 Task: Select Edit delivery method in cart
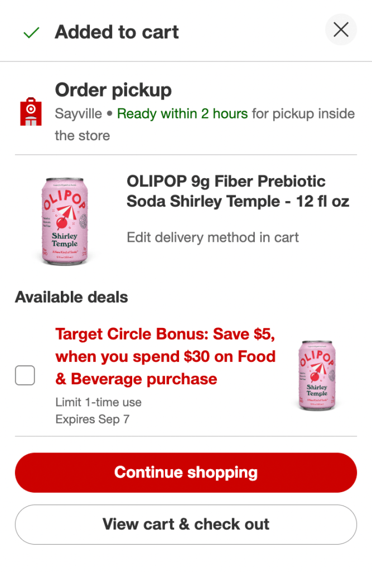point(213,237)
